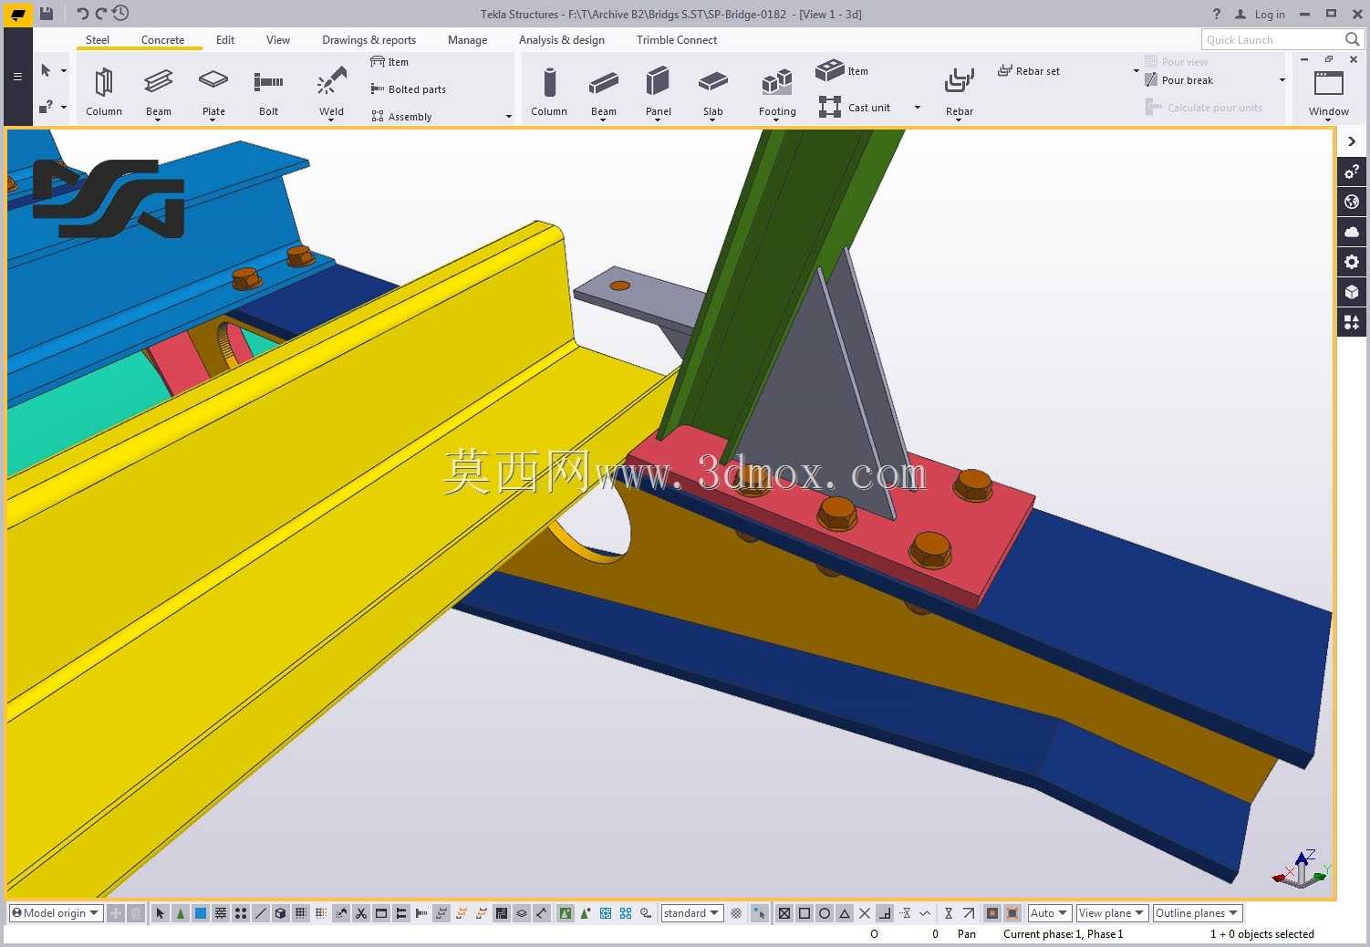1370x947 pixels.
Task: Toggle the select connections green switch
Action: [x=181, y=913]
